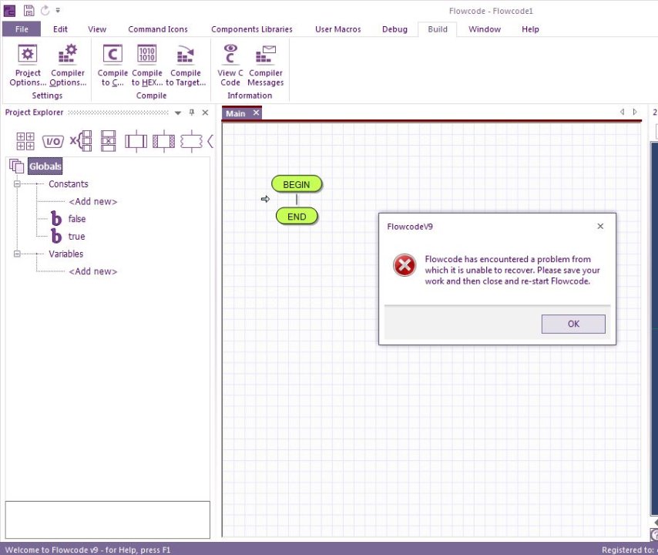Click OK in the FlowcodeV9 error dialog

tap(573, 324)
